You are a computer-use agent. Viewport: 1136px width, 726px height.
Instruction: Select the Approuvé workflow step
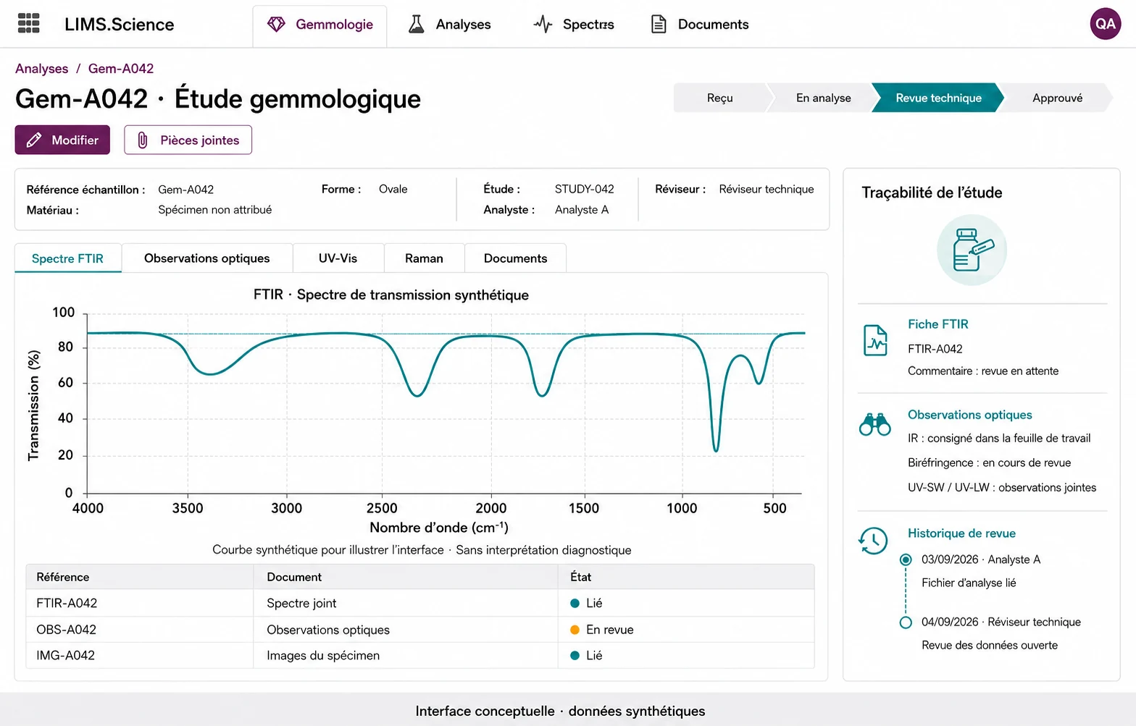[1057, 98]
